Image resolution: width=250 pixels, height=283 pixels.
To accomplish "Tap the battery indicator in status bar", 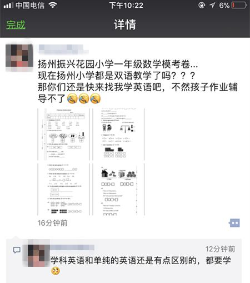I will pos(239,5).
